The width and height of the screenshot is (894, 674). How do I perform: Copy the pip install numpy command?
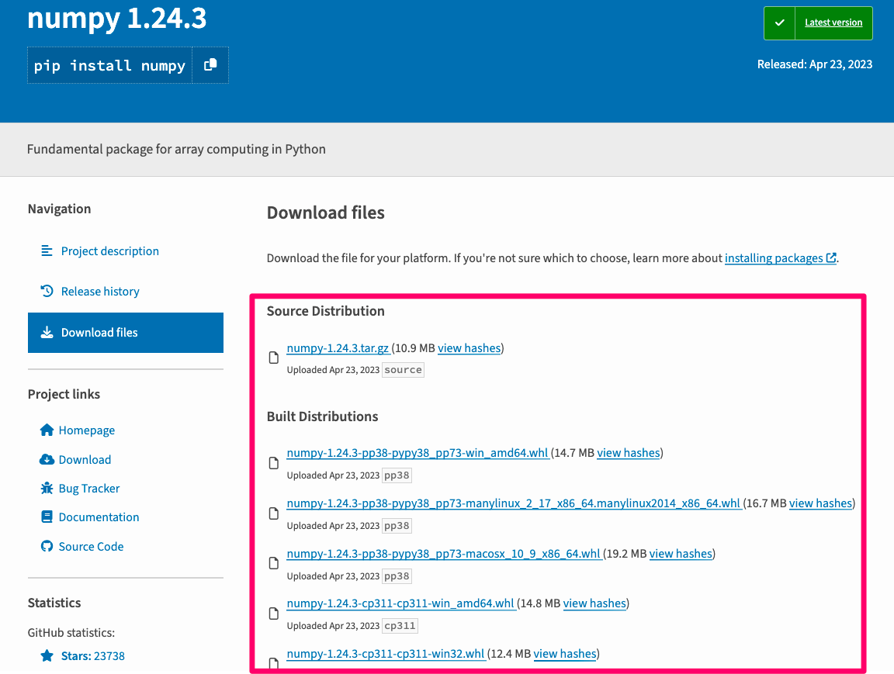210,65
